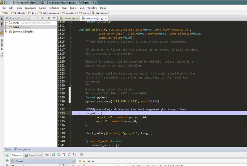Open the evaluate expression calculator icon
This screenshot has width=247, height=166.
point(81,155)
